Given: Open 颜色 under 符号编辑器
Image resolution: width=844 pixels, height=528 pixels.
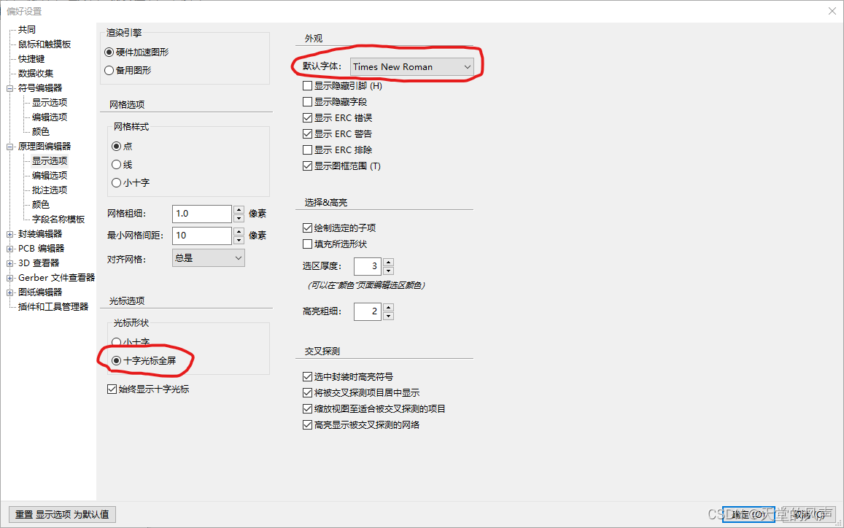Looking at the screenshot, I should tap(40, 131).
